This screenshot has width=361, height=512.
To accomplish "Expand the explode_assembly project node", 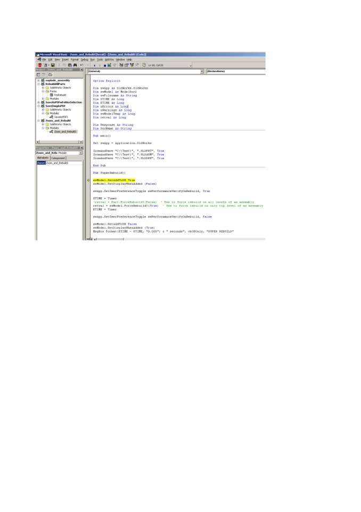I will [x=38, y=81].
